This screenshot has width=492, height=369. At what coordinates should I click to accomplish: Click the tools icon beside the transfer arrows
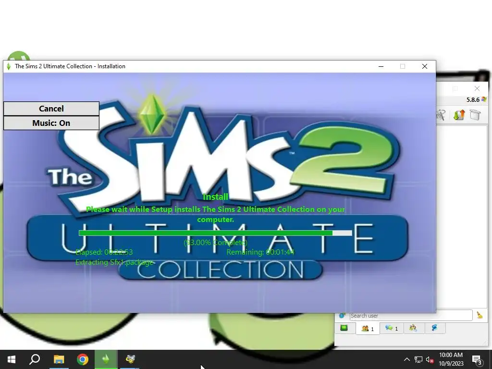click(x=441, y=115)
